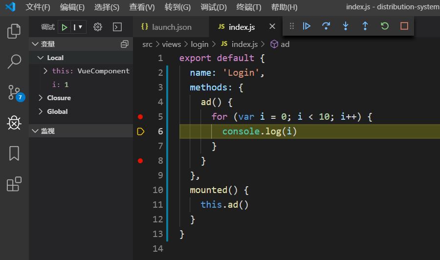
Task: Open the 转到(G) menu
Action: point(177,7)
